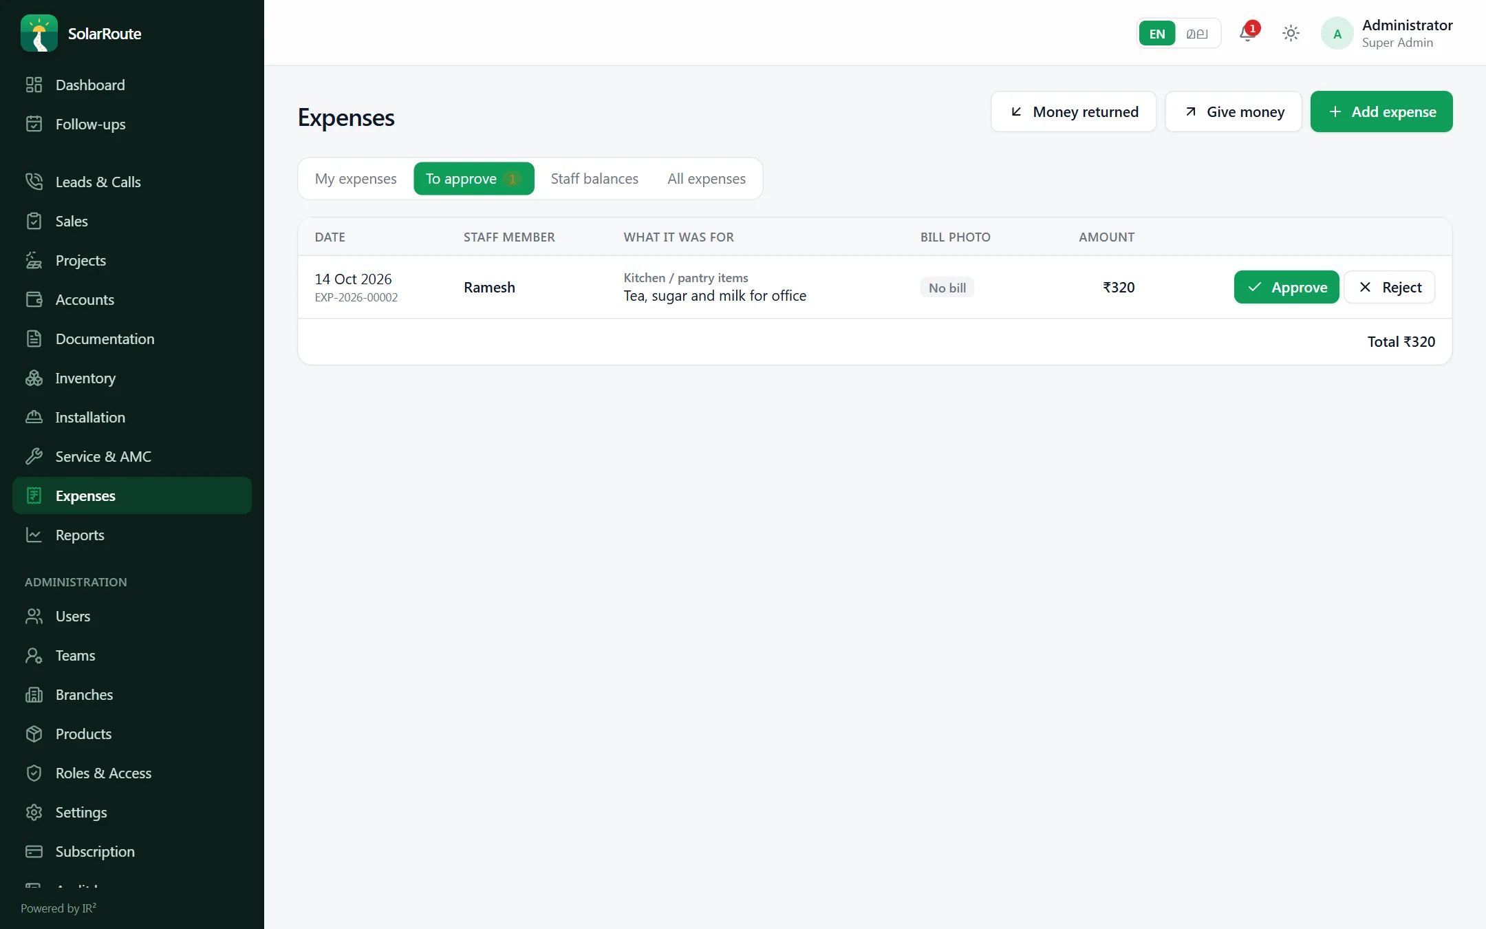
Task: Click the Administrator avatar circle
Action: point(1337,33)
